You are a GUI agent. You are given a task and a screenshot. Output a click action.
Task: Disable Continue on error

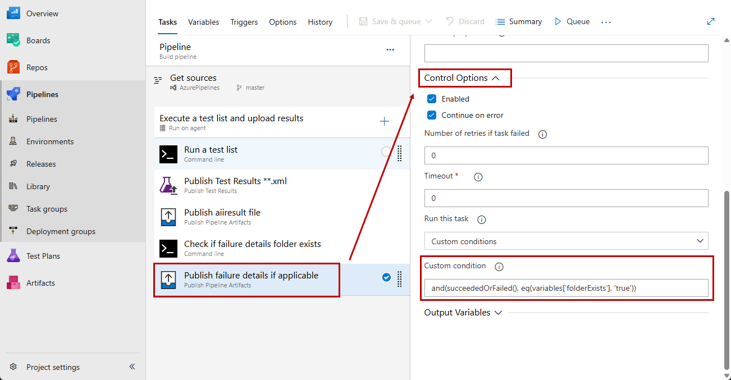click(431, 115)
